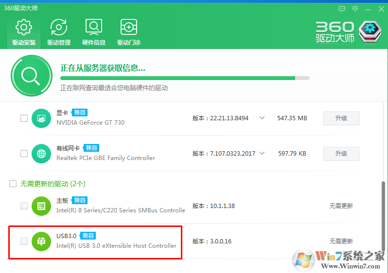
Task: Click the 547.35 MB size value
Action: coord(292,118)
